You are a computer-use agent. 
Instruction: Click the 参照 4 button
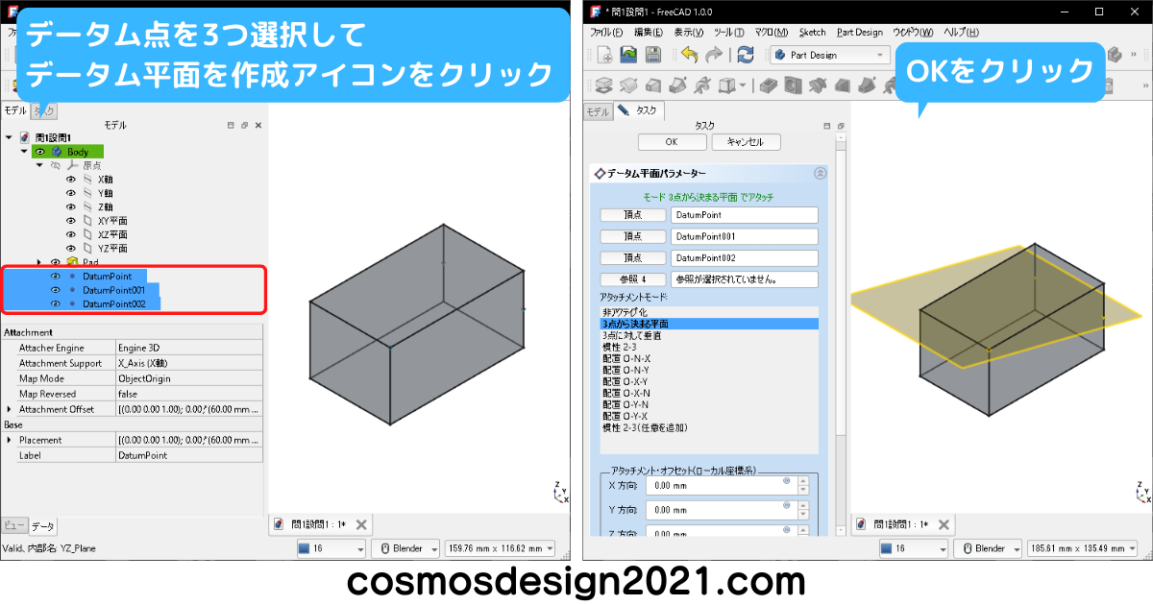(x=632, y=279)
